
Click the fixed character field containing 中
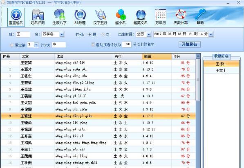(x=59, y=45)
